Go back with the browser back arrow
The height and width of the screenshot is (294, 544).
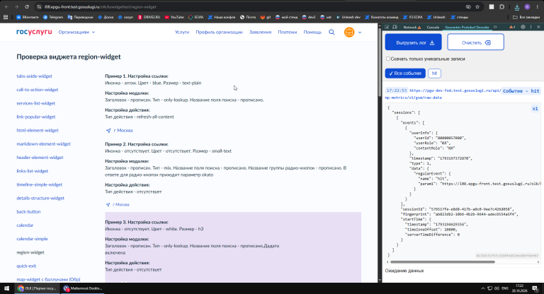(6, 6)
